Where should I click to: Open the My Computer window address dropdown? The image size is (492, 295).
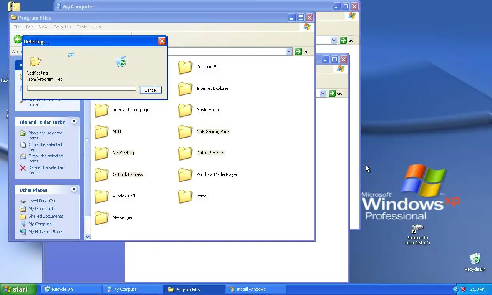coord(334,40)
